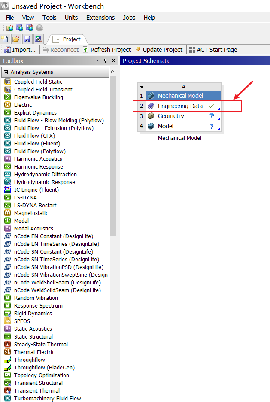Click the IC Engine (Fluent) icon
The image size is (270, 402).
coord(8,190)
